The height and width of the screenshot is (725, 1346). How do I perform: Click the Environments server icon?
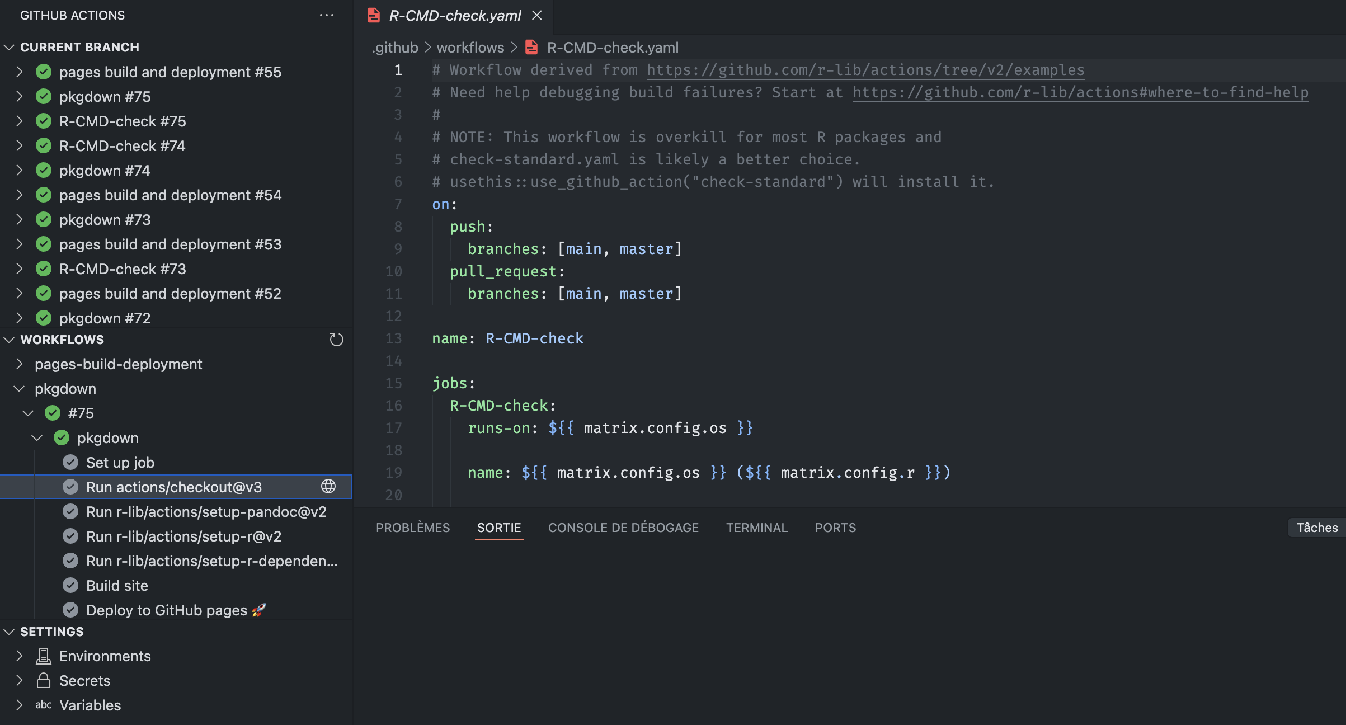click(x=44, y=656)
